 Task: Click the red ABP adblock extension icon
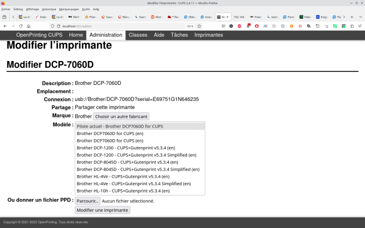pos(240,26)
